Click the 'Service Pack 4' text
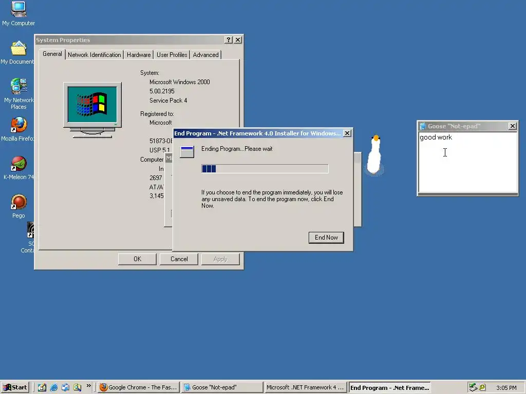The image size is (526, 394). 168,101
